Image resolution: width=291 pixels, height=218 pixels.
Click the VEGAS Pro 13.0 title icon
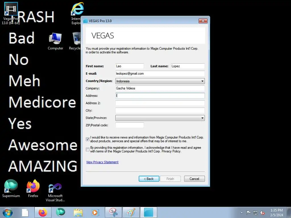pyautogui.click(x=85, y=21)
